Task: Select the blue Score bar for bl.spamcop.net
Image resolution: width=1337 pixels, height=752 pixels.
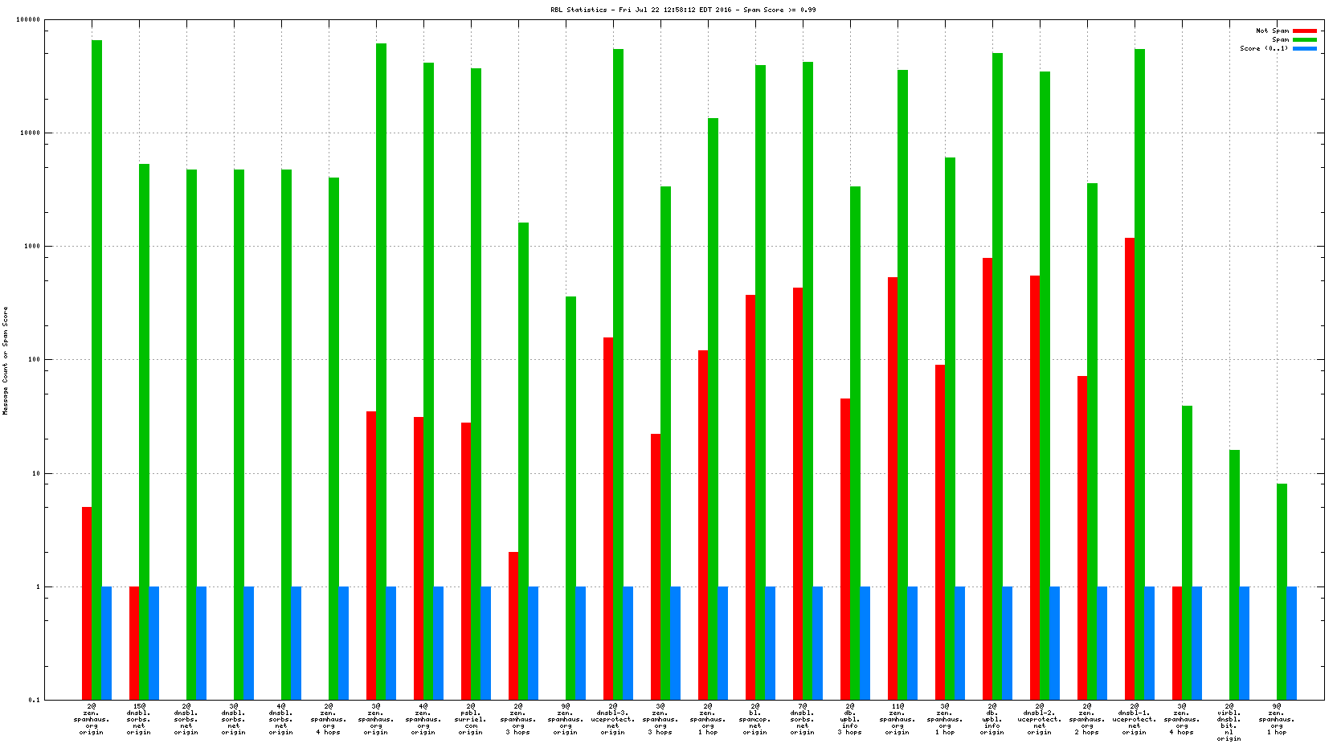Action: (x=770, y=643)
